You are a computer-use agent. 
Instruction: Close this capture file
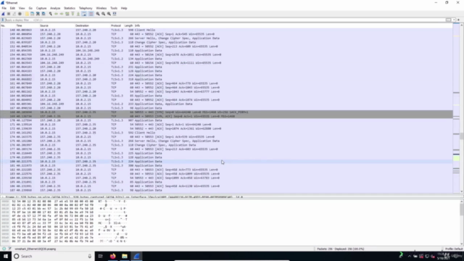click(x=38, y=14)
